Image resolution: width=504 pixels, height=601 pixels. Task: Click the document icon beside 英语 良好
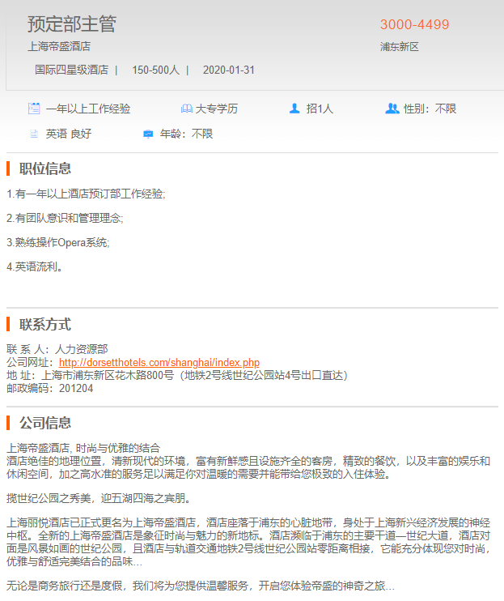(x=34, y=134)
